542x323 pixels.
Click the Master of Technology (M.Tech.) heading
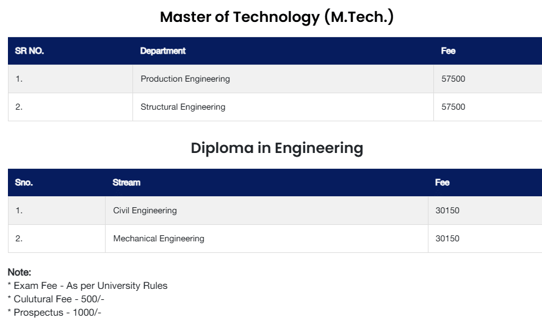tap(276, 17)
